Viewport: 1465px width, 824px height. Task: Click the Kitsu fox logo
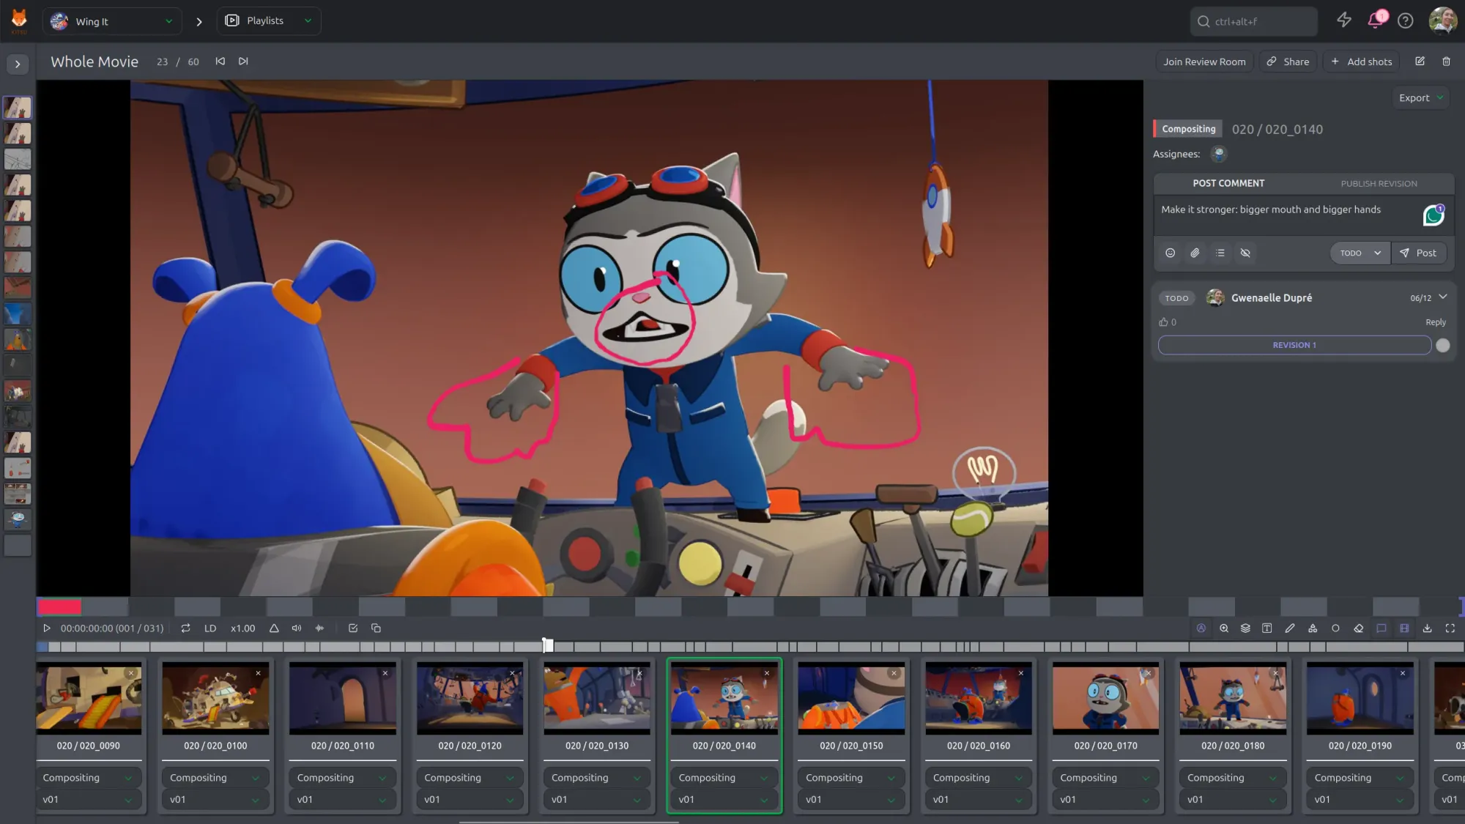20,21
